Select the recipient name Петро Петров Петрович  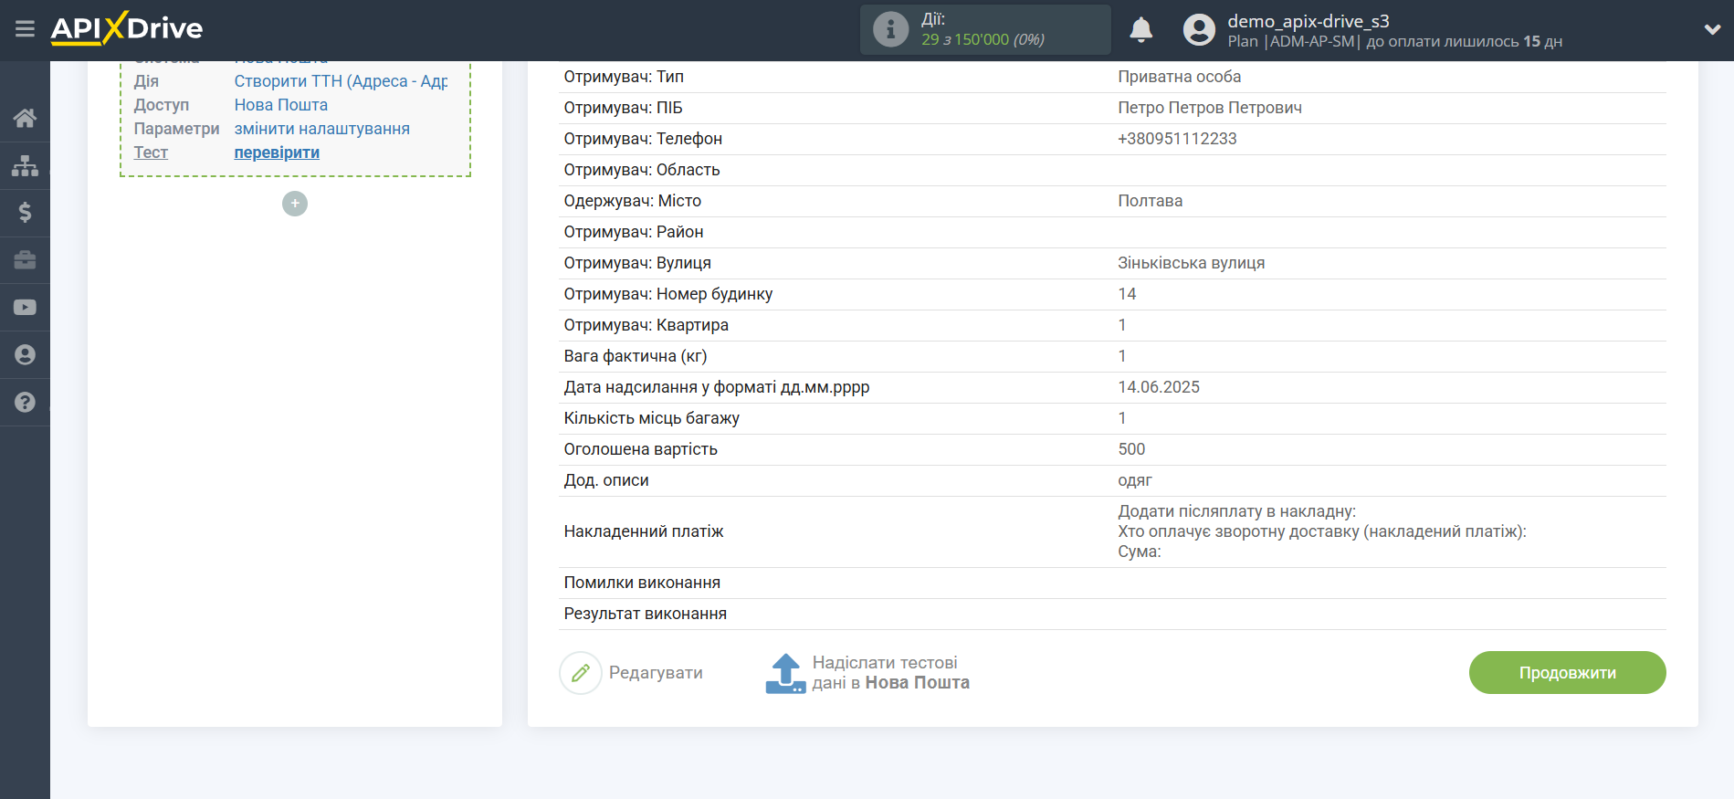pos(1210,108)
